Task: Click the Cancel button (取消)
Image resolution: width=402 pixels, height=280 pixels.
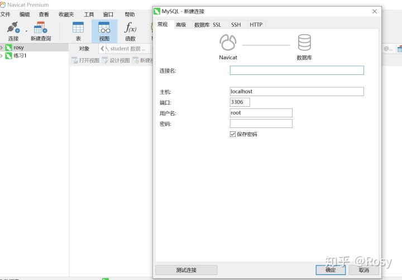Action: point(363,270)
